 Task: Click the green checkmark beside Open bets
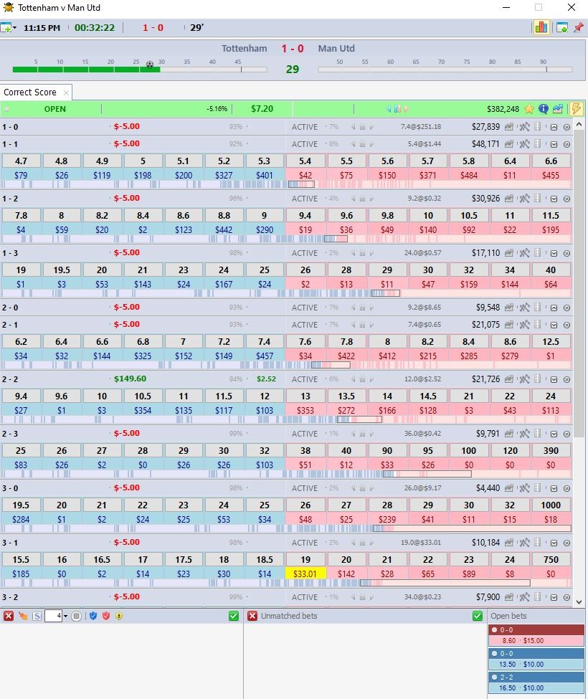tap(478, 616)
